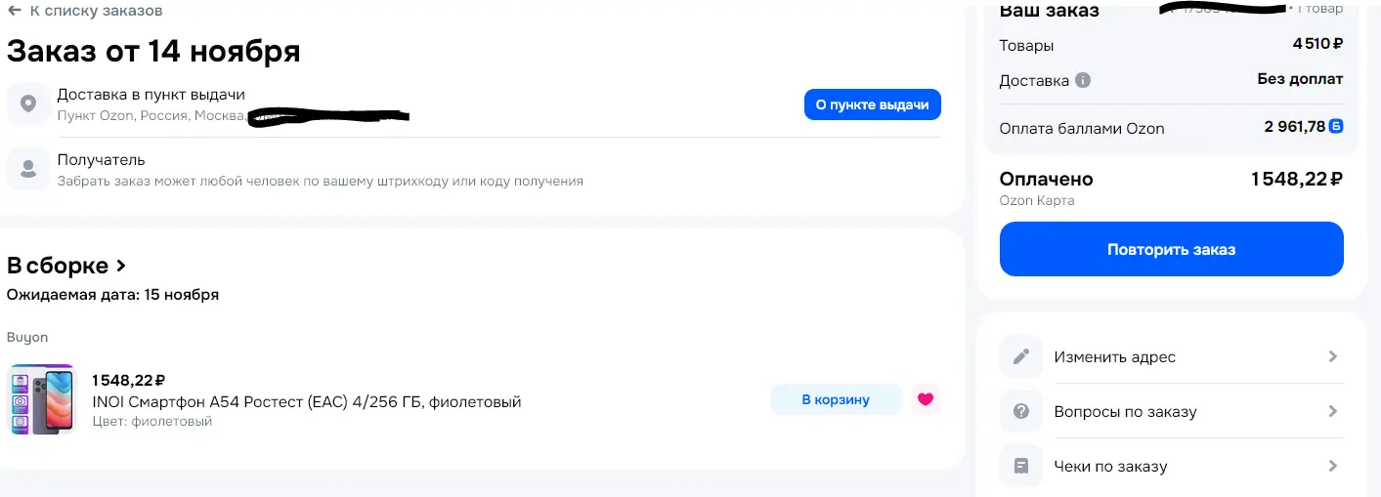Open the Buyon seller link
Image resolution: width=1381 pixels, height=497 pixels.
27,337
